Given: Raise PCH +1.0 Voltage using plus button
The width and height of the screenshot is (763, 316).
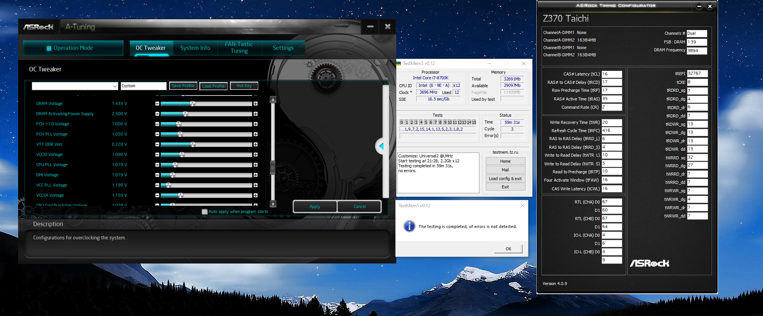Looking at the screenshot, I should click(256, 124).
